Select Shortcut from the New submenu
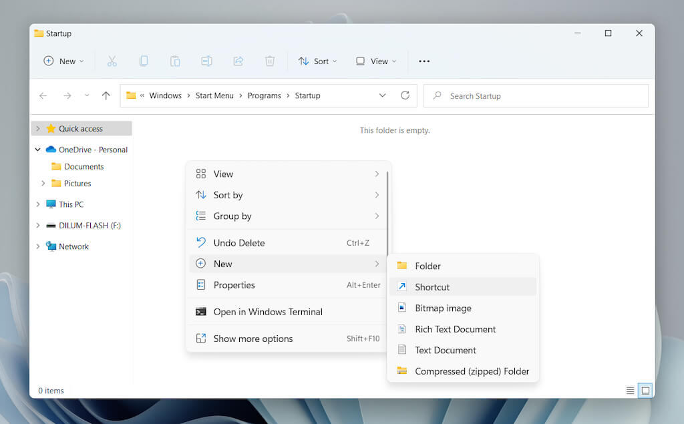Screen dimensions: 684x424 pos(432,287)
